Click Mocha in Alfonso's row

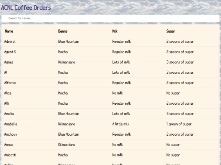click(x=63, y=83)
